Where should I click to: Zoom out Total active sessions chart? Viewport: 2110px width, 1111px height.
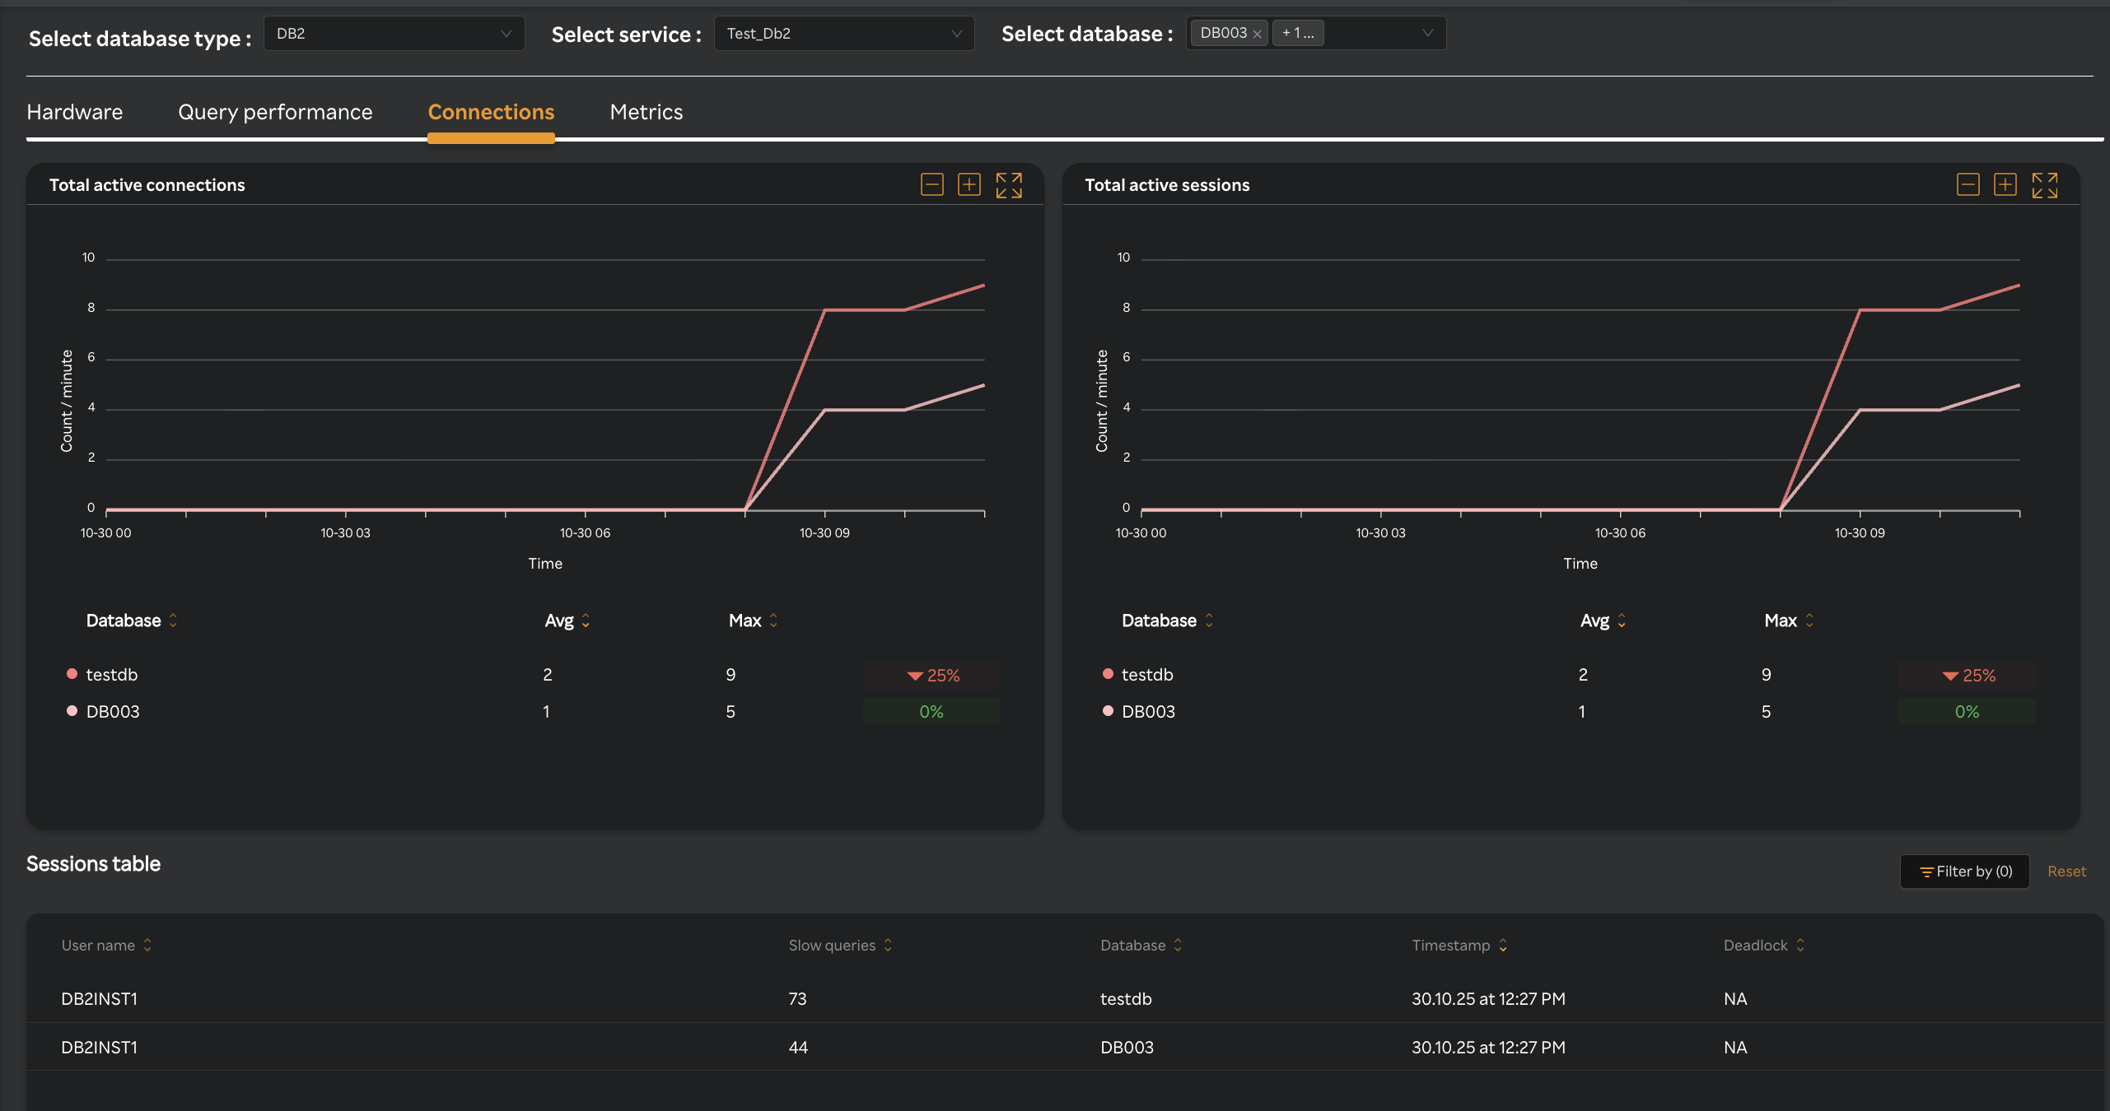click(x=1968, y=184)
